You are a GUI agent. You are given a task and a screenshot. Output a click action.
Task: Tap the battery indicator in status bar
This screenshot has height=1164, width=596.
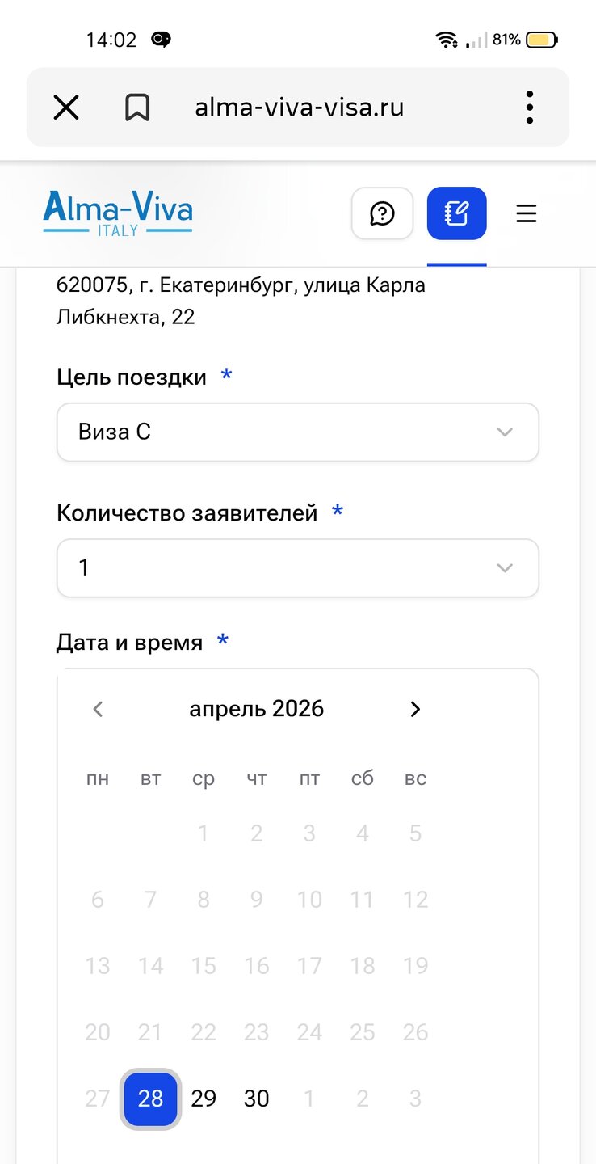(x=542, y=40)
